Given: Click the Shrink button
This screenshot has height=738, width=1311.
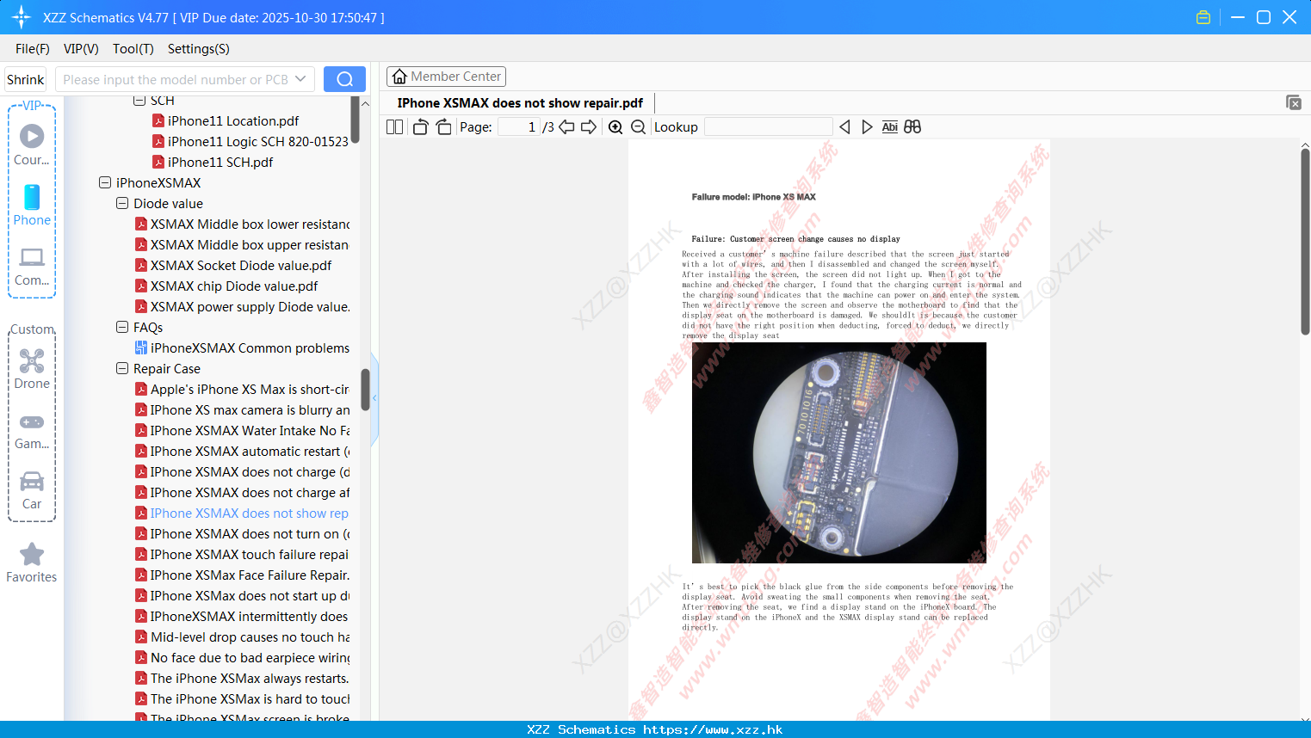Looking at the screenshot, I should coord(26,79).
